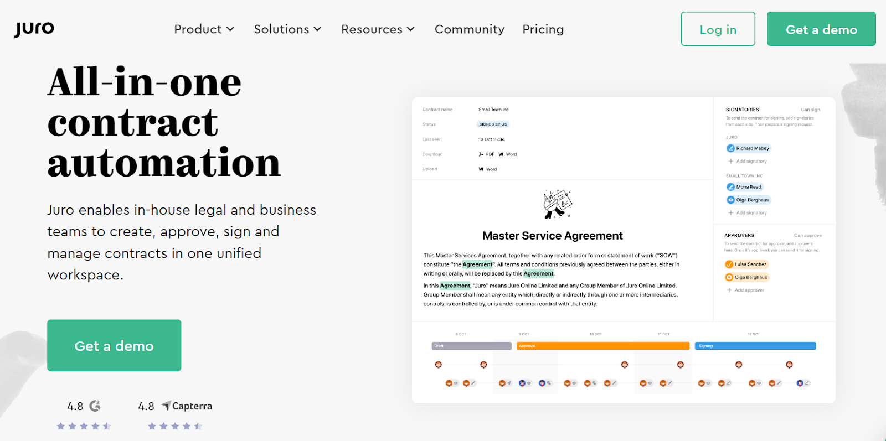Open the Solutions dropdown menu
Image resolution: width=886 pixels, height=441 pixels.
point(287,29)
